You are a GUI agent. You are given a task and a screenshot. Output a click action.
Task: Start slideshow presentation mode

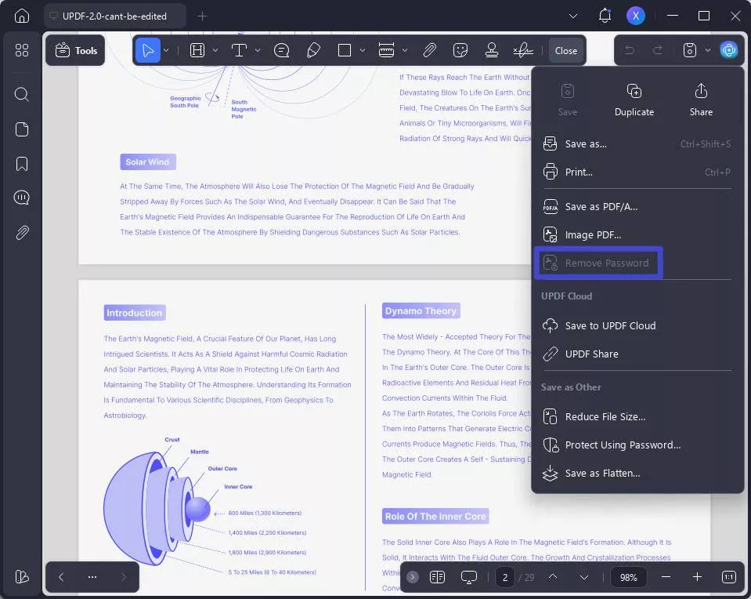(468, 577)
